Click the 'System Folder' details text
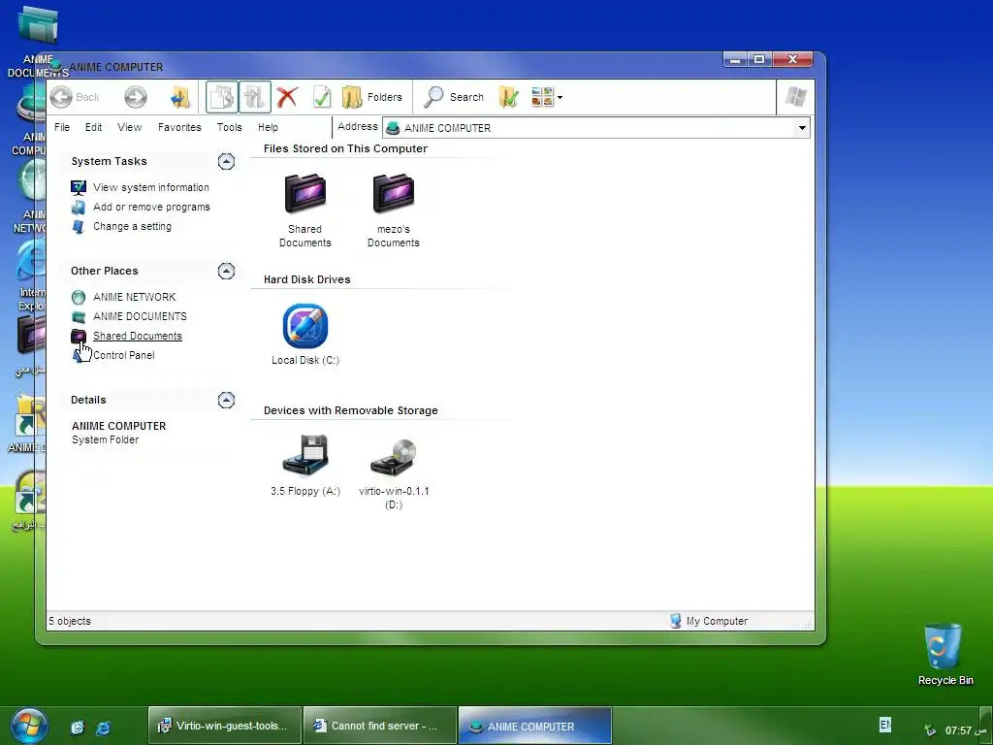 tap(105, 440)
